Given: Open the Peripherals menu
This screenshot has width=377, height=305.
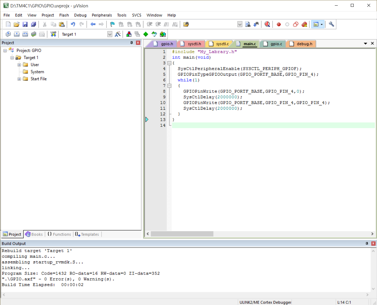Looking at the screenshot, I should click(x=102, y=15).
